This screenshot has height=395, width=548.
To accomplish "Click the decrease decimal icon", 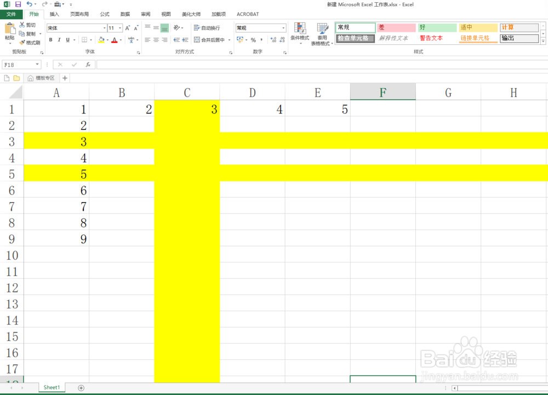I will pyautogui.click(x=282, y=40).
